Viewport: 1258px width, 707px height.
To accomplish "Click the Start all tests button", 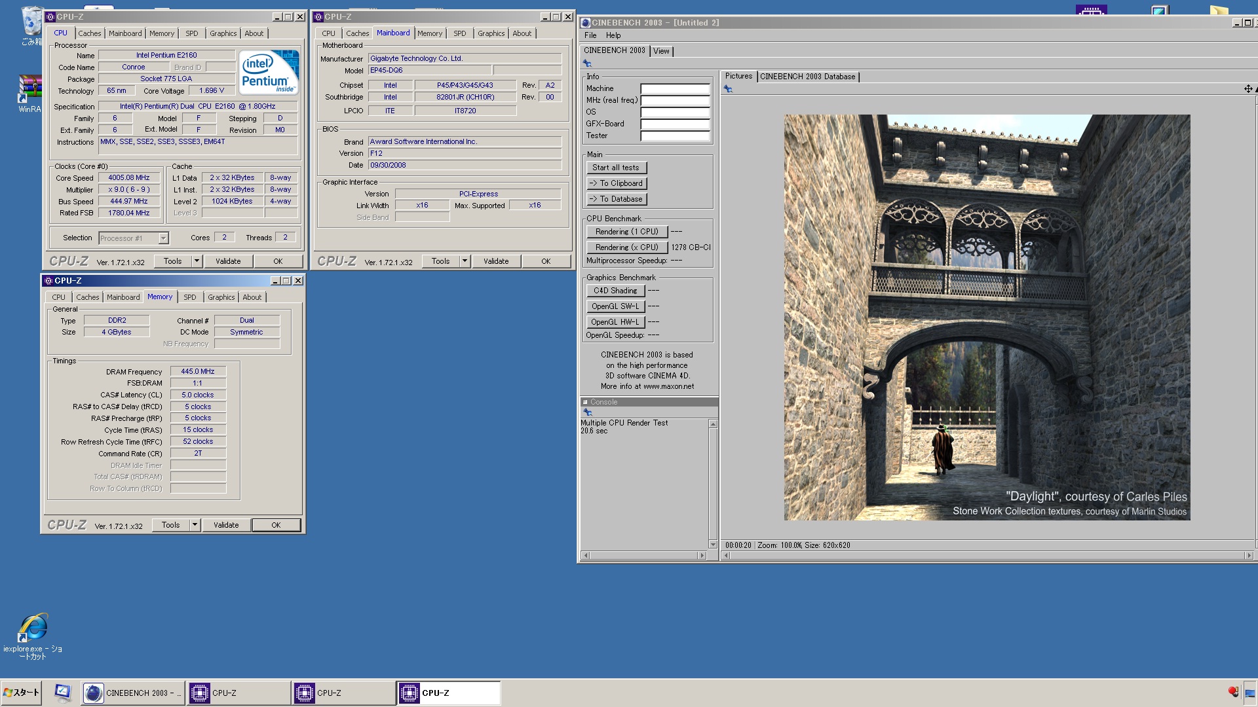I will coord(616,168).
